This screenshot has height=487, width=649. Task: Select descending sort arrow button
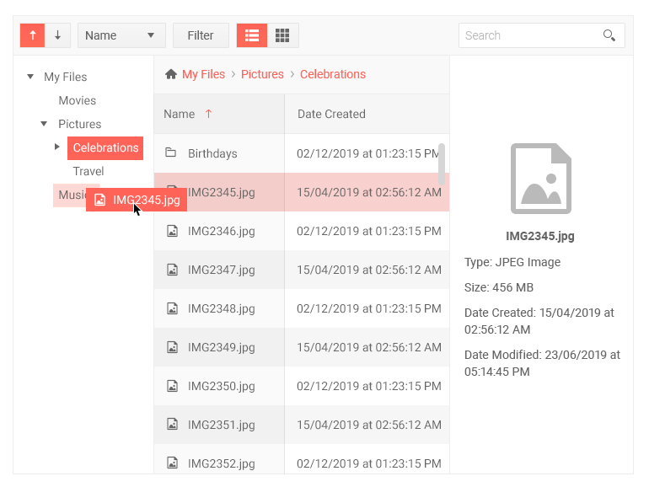pos(58,35)
